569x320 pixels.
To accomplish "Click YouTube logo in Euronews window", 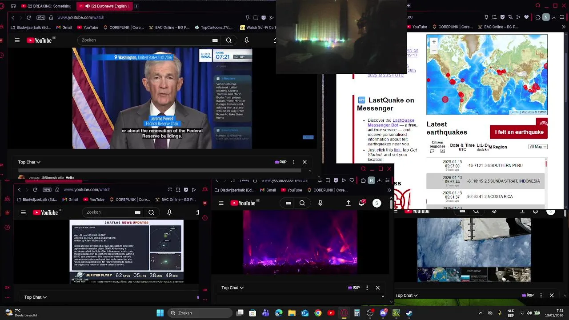I will pyautogui.click(x=40, y=40).
